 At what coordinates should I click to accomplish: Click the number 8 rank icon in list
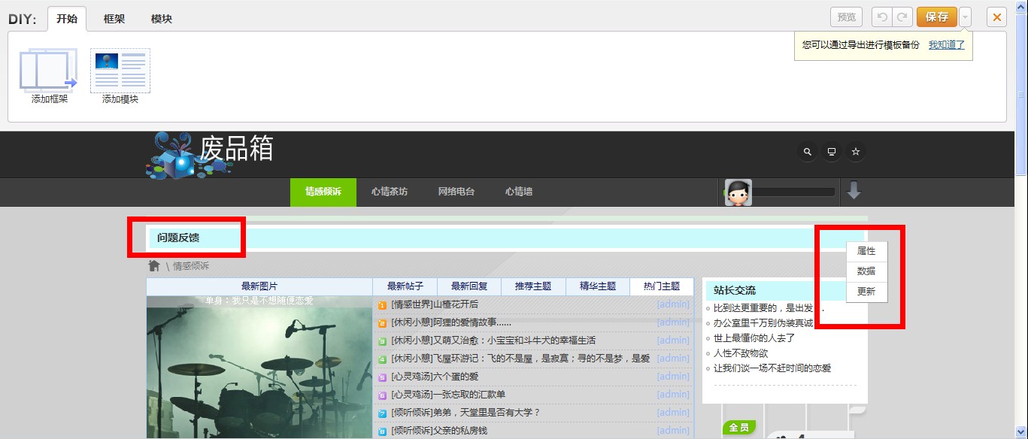point(382,431)
